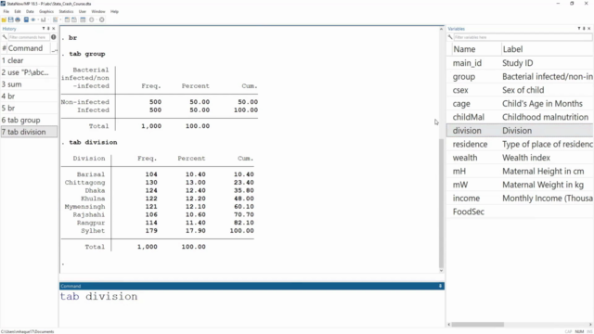Open Data Editor (Edit) icon
The height and width of the screenshot is (334, 594).
pyautogui.click(x=67, y=19)
